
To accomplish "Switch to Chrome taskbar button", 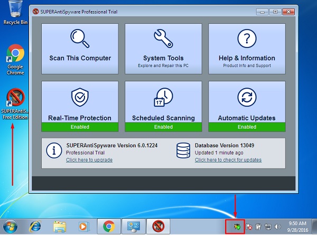I will 109,227.
